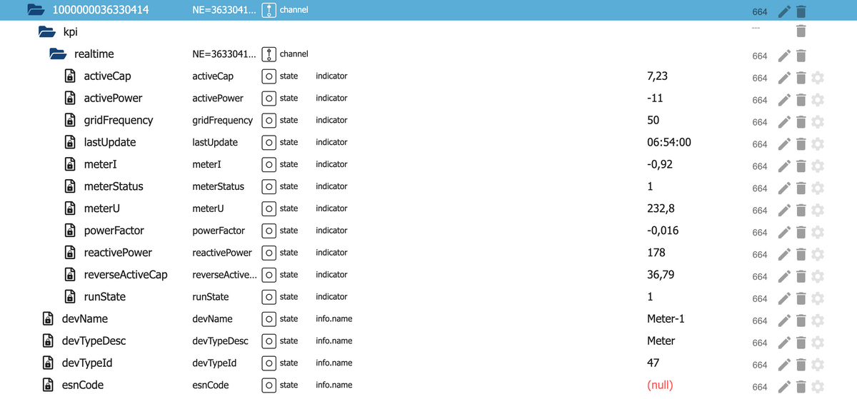857x399 pixels.
Task: Open gear settings for gridFrequency
Action: [818, 122]
